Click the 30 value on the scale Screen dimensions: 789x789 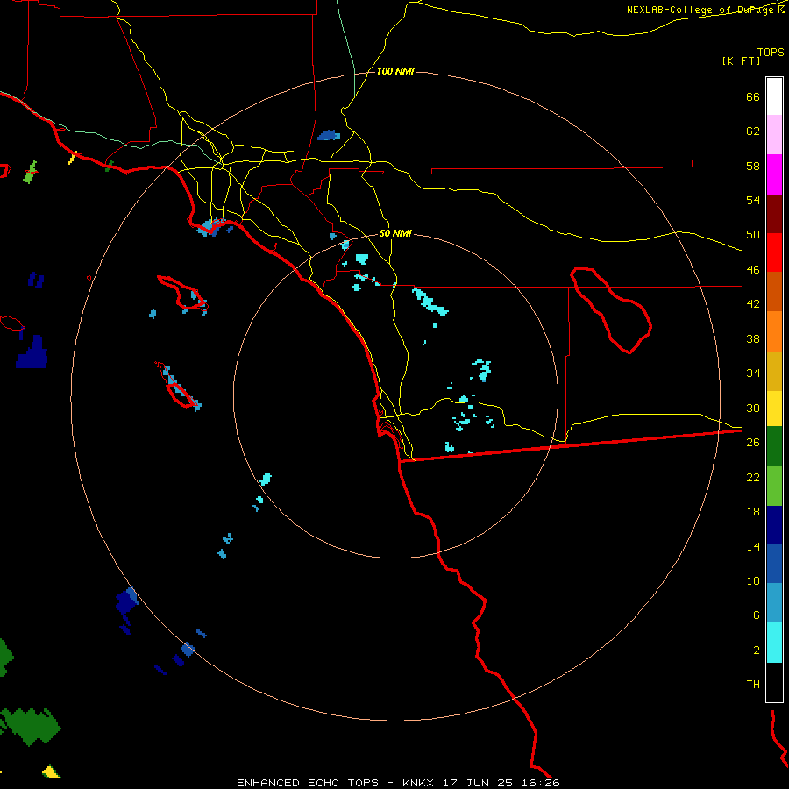click(753, 408)
